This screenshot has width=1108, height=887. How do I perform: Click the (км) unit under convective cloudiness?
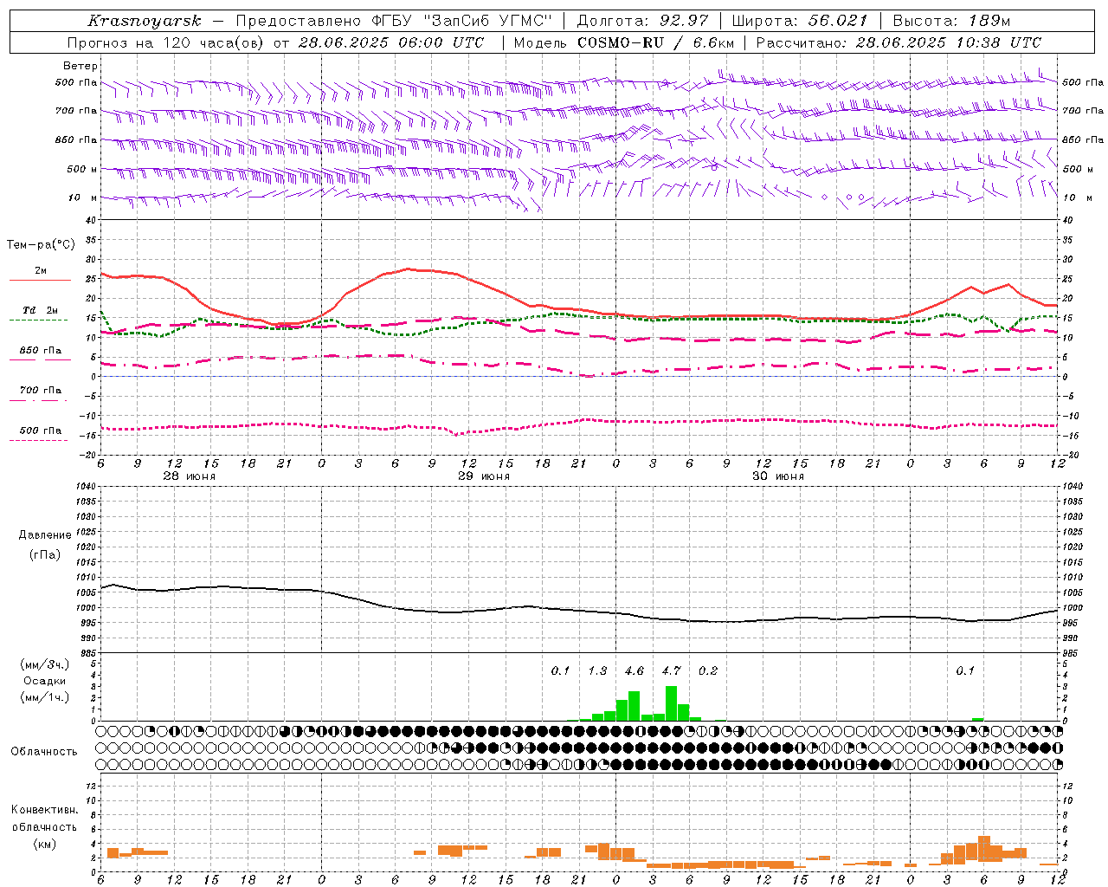[44, 844]
